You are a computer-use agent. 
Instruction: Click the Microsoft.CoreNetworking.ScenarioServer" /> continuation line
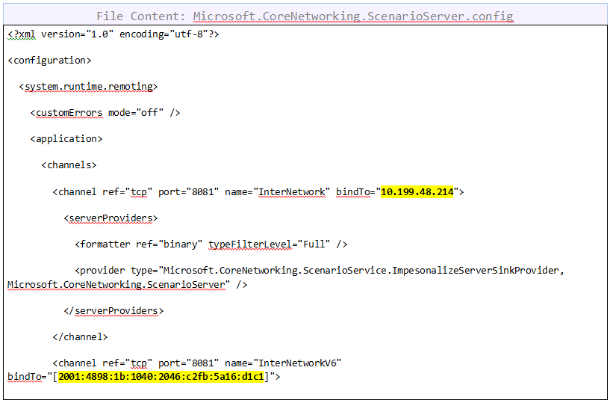click(128, 285)
